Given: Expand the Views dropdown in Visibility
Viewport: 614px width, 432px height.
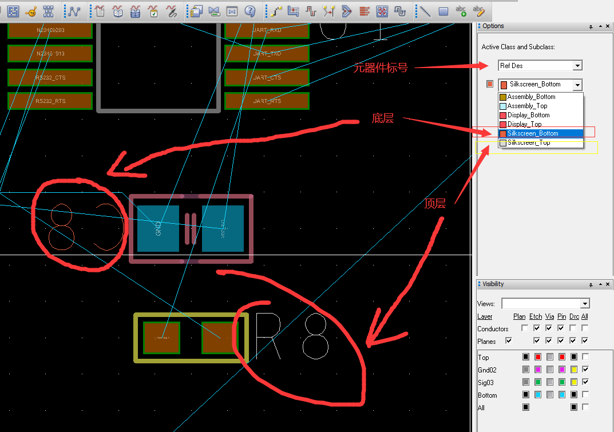Looking at the screenshot, I should (584, 303).
